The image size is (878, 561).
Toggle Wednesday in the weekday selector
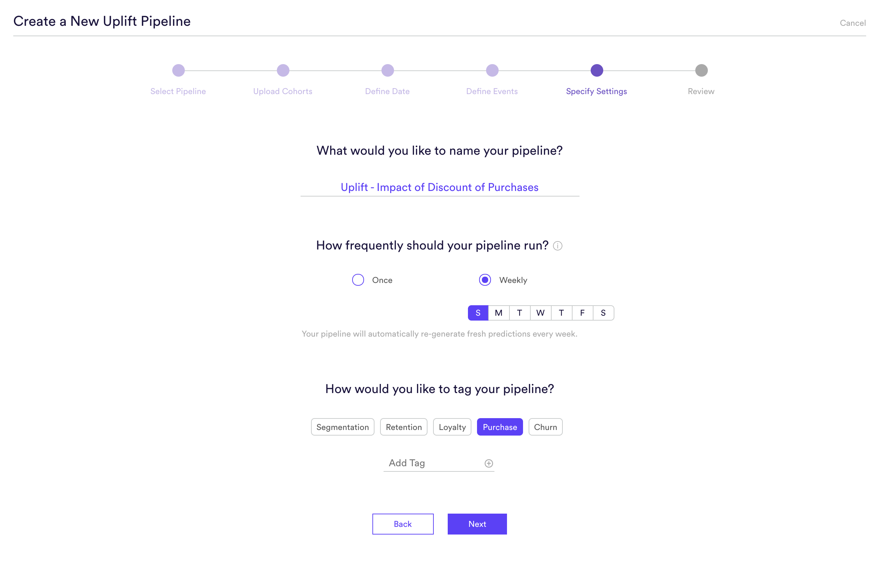point(540,313)
